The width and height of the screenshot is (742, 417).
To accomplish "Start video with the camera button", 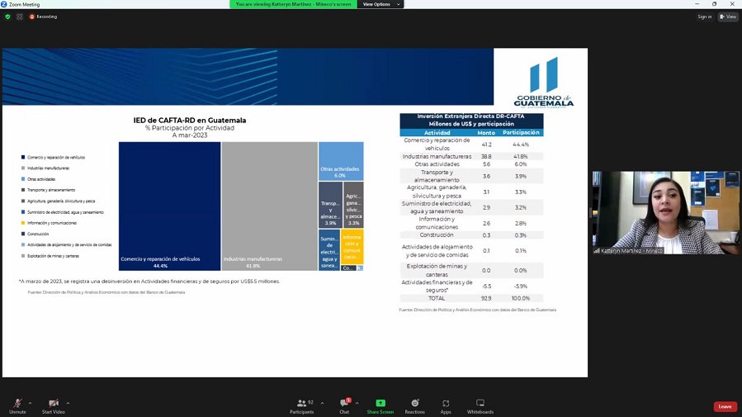I will point(53,405).
